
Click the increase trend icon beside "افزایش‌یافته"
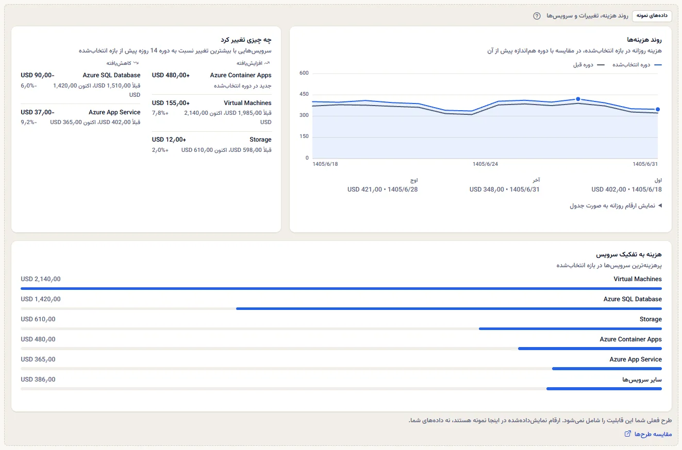point(267,63)
